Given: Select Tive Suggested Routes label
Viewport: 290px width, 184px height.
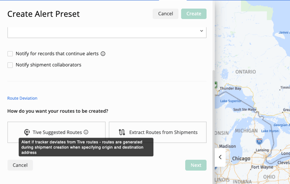Looking at the screenshot, I should click(57, 132).
